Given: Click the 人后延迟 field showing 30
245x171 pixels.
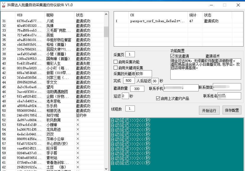Looking at the screenshot, I should [155, 81].
